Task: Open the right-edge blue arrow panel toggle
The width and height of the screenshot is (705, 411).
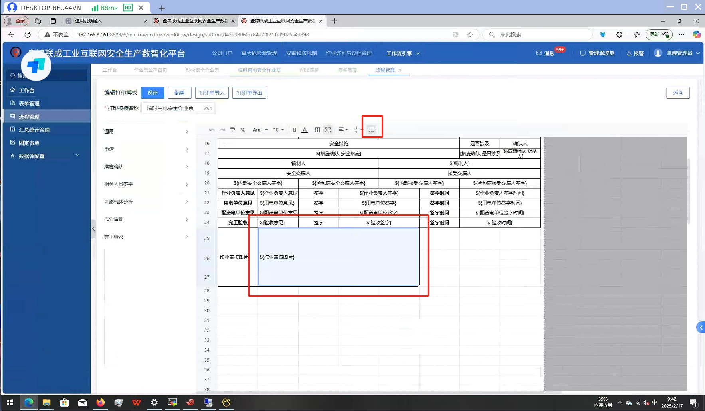Action: click(701, 328)
